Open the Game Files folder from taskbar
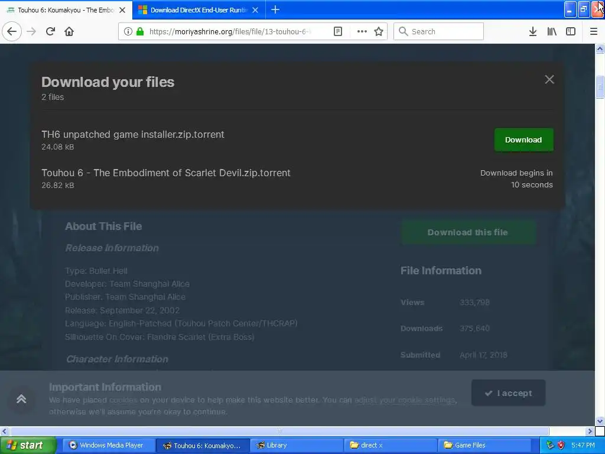Image resolution: width=605 pixels, height=454 pixels. pyautogui.click(x=484, y=445)
